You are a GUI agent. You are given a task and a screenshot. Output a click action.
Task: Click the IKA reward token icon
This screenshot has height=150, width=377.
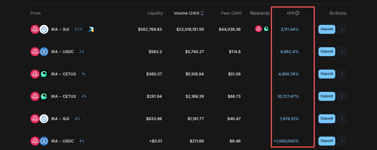click(259, 29)
